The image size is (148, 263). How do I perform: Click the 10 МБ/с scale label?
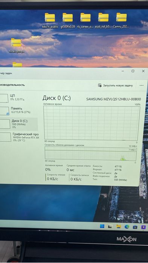[x=133, y=146]
